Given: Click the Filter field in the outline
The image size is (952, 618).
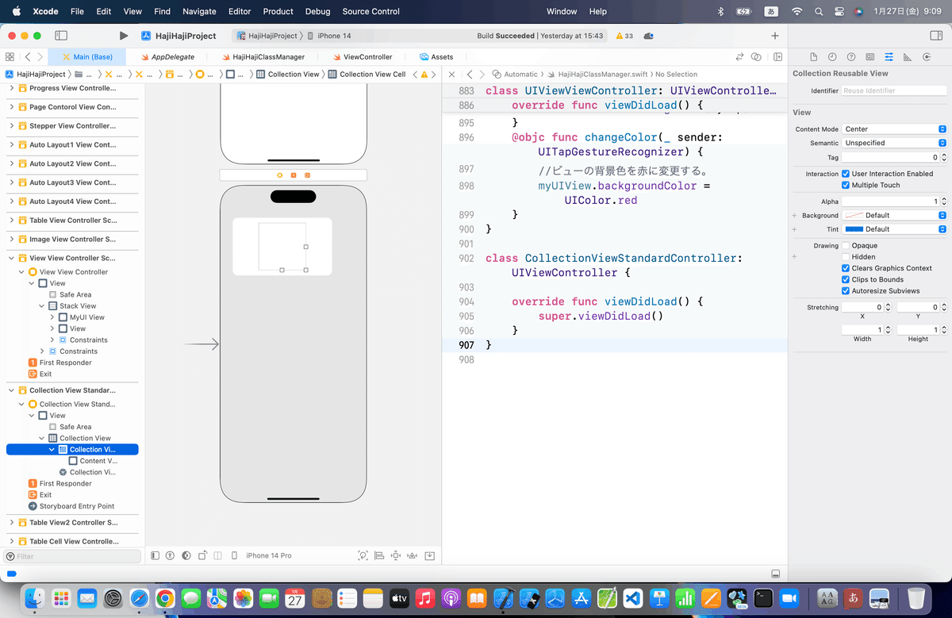Looking at the screenshot, I should (x=73, y=556).
